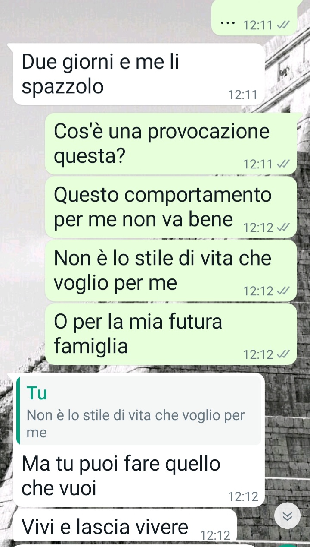Click read-receipt ticks on the "..." message
Image resolution: width=310 pixels, height=547 pixels.
[x=282, y=25]
